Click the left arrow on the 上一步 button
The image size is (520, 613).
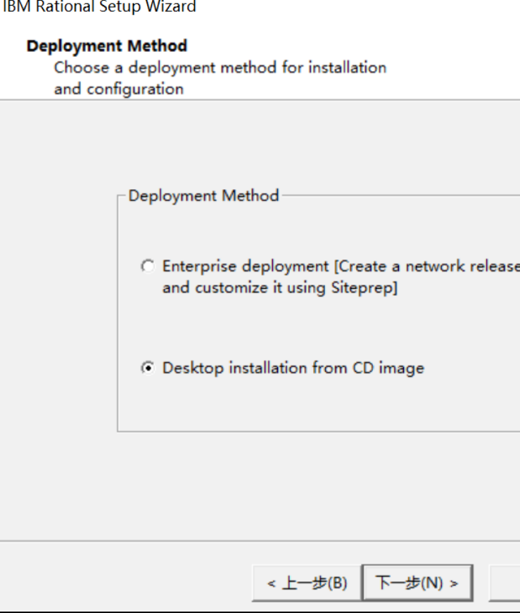pos(271,583)
